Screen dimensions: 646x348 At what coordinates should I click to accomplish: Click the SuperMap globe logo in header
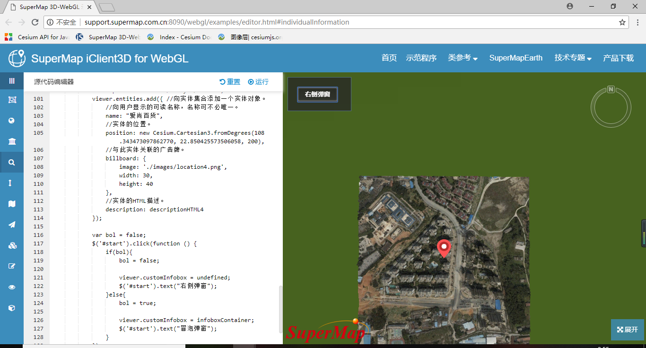tap(17, 58)
